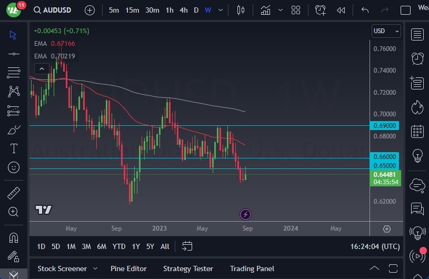The image size is (429, 279).
Task: Select the Zoom in magnifier tool
Action: pos(14,212)
